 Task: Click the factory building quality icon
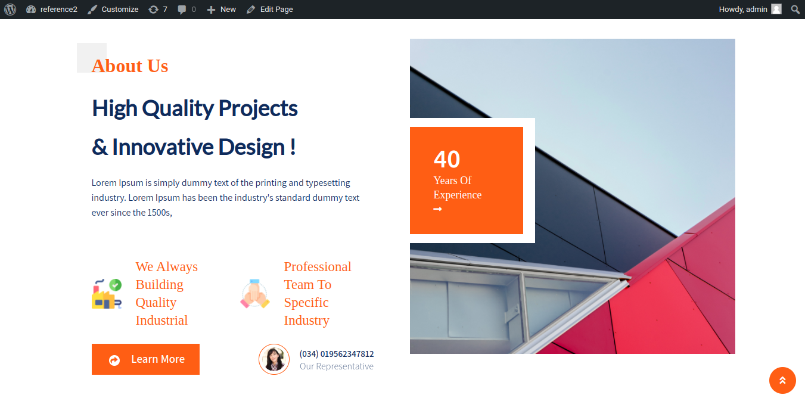tap(107, 294)
